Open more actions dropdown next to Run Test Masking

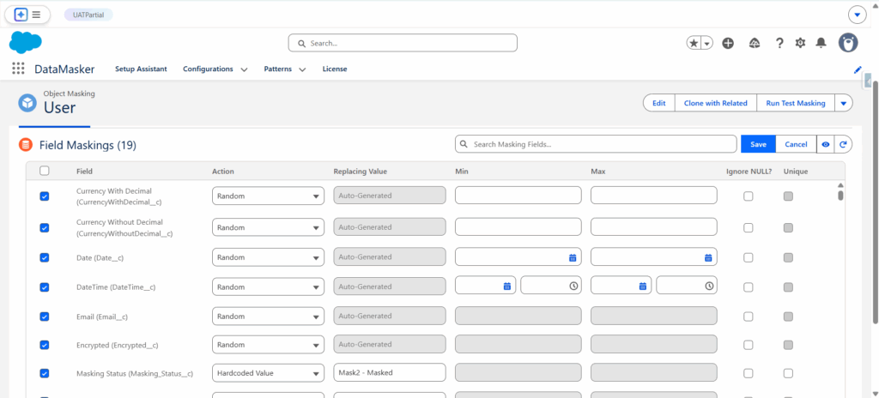tap(844, 103)
